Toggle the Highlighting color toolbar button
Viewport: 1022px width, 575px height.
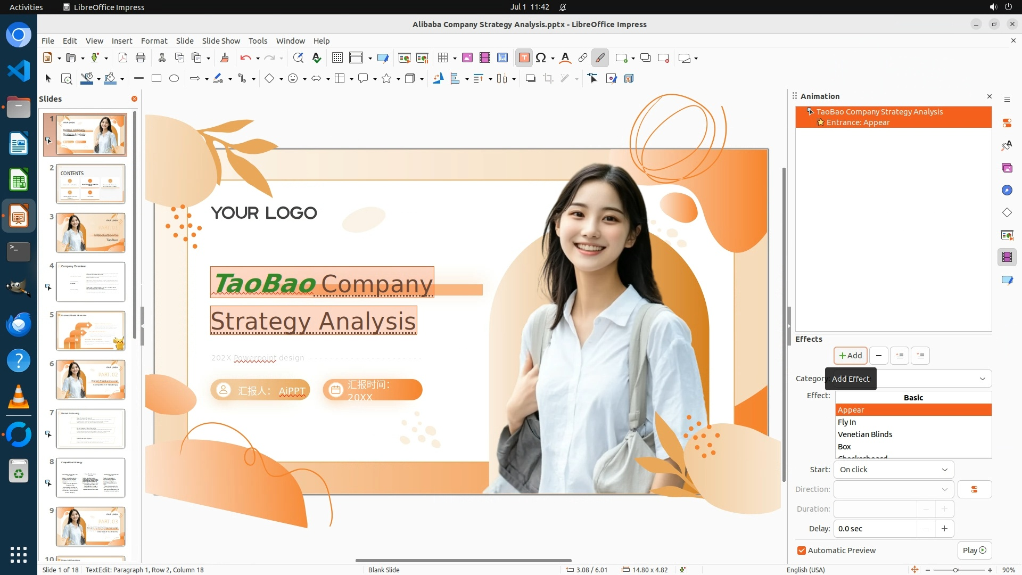(x=600, y=58)
